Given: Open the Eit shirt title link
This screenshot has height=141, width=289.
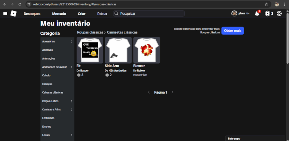Looking at the screenshot, I should point(78,66).
